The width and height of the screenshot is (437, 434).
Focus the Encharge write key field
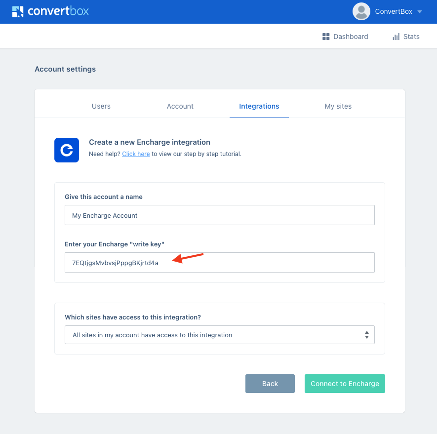tap(220, 263)
